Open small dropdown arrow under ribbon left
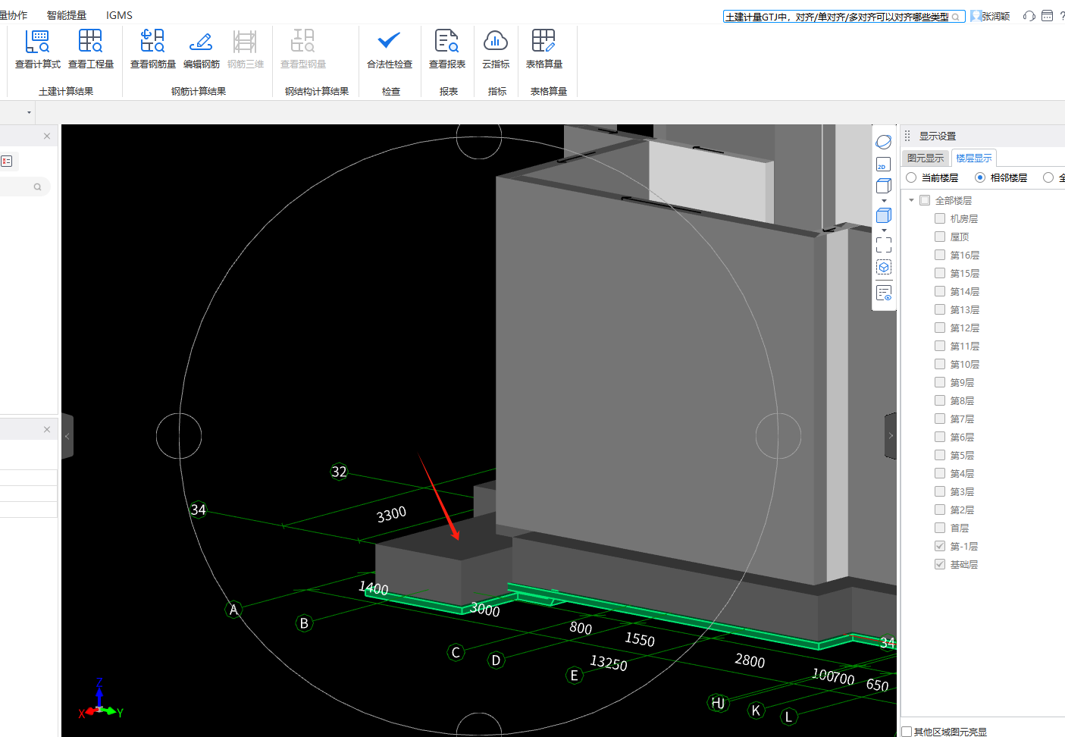Screen dimensions: 1065x737 click(x=29, y=112)
